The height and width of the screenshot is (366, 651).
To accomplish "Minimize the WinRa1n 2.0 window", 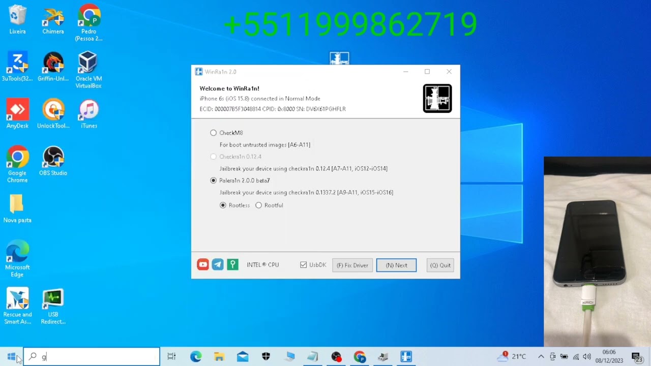I will [405, 72].
